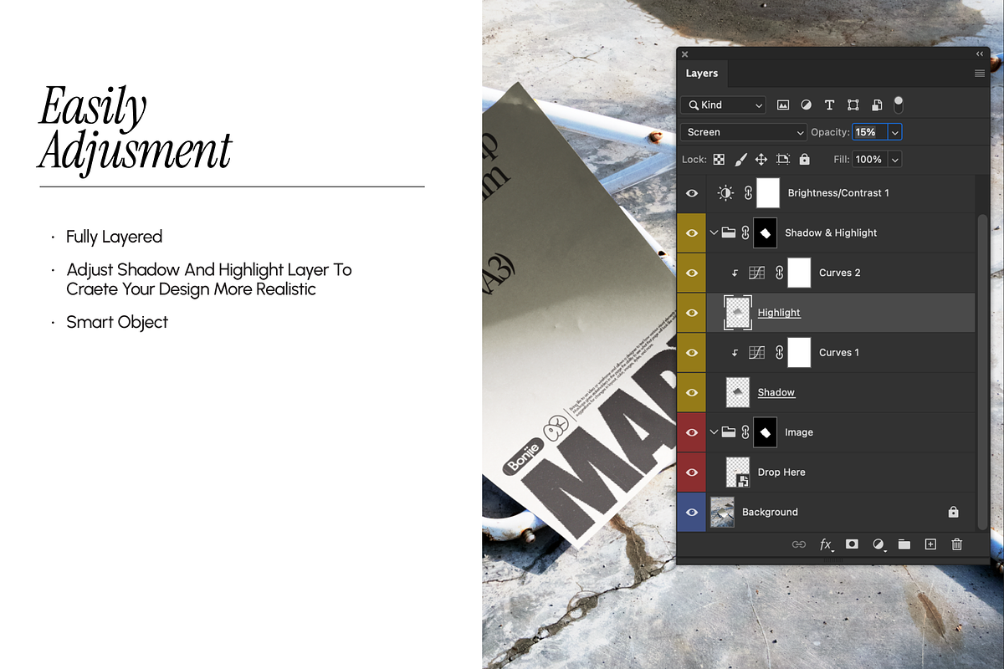The width and height of the screenshot is (1004, 669).
Task: Collapse the Shadow & Highlight group
Action: pos(714,233)
